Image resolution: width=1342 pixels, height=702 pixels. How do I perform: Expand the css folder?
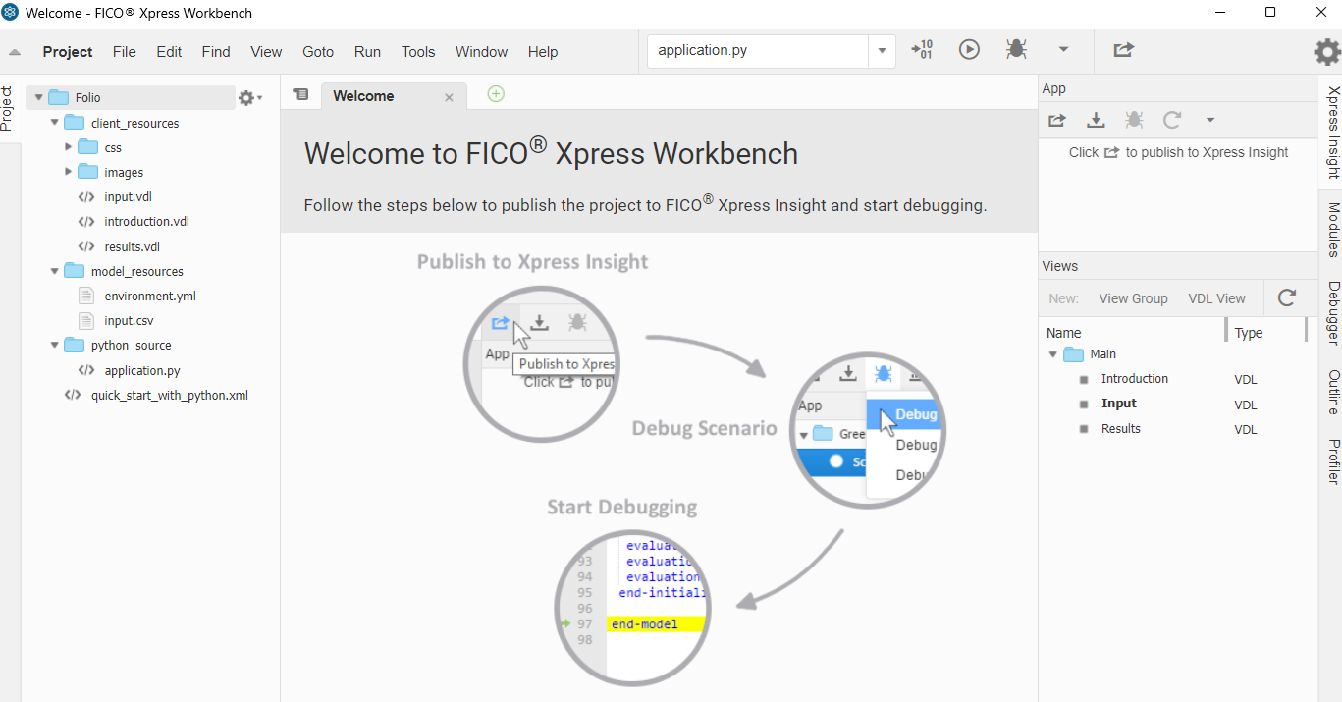coord(69,147)
